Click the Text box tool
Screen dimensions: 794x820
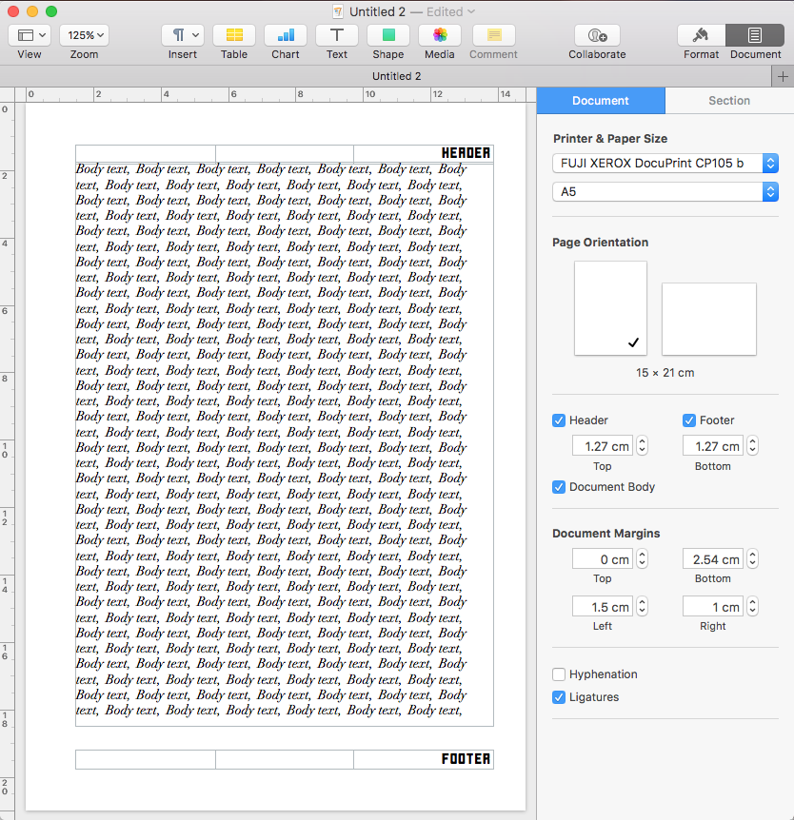[x=337, y=35]
